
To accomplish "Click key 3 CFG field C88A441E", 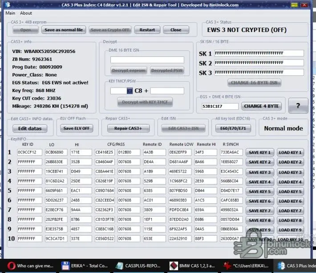I will [105, 171].
